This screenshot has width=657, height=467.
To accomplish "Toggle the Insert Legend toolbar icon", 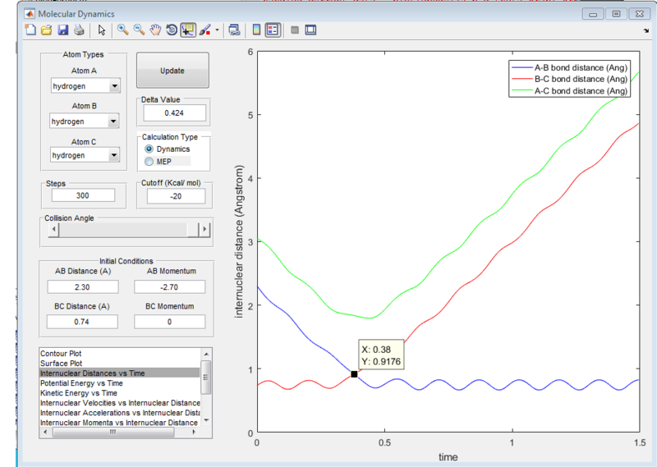I will [273, 30].
